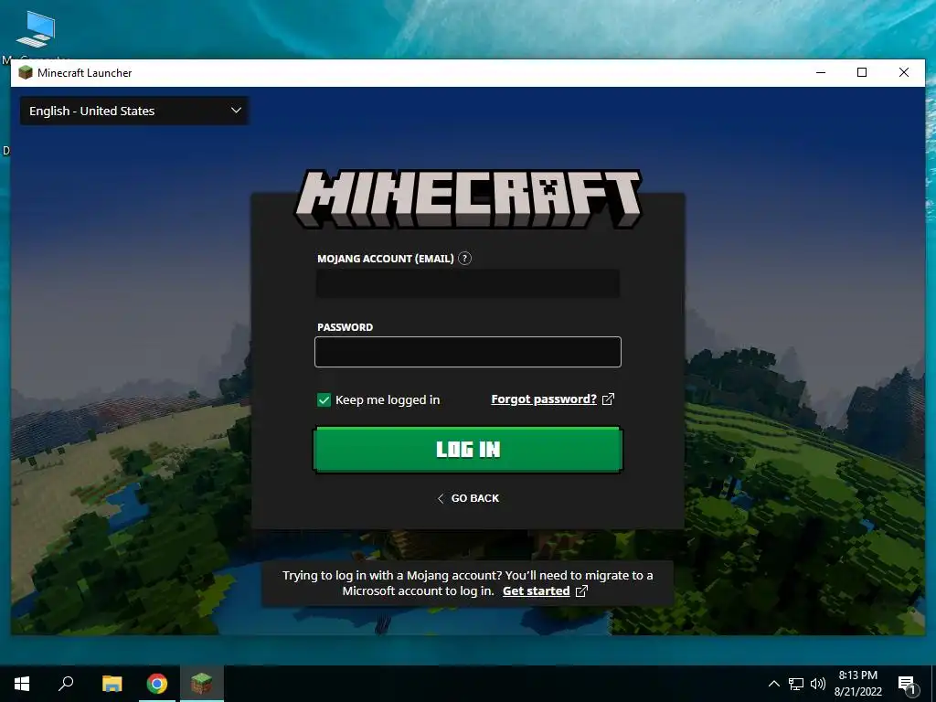
Task: Launch Google Chrome from the taskbar
Action: (x=157, y=684)
